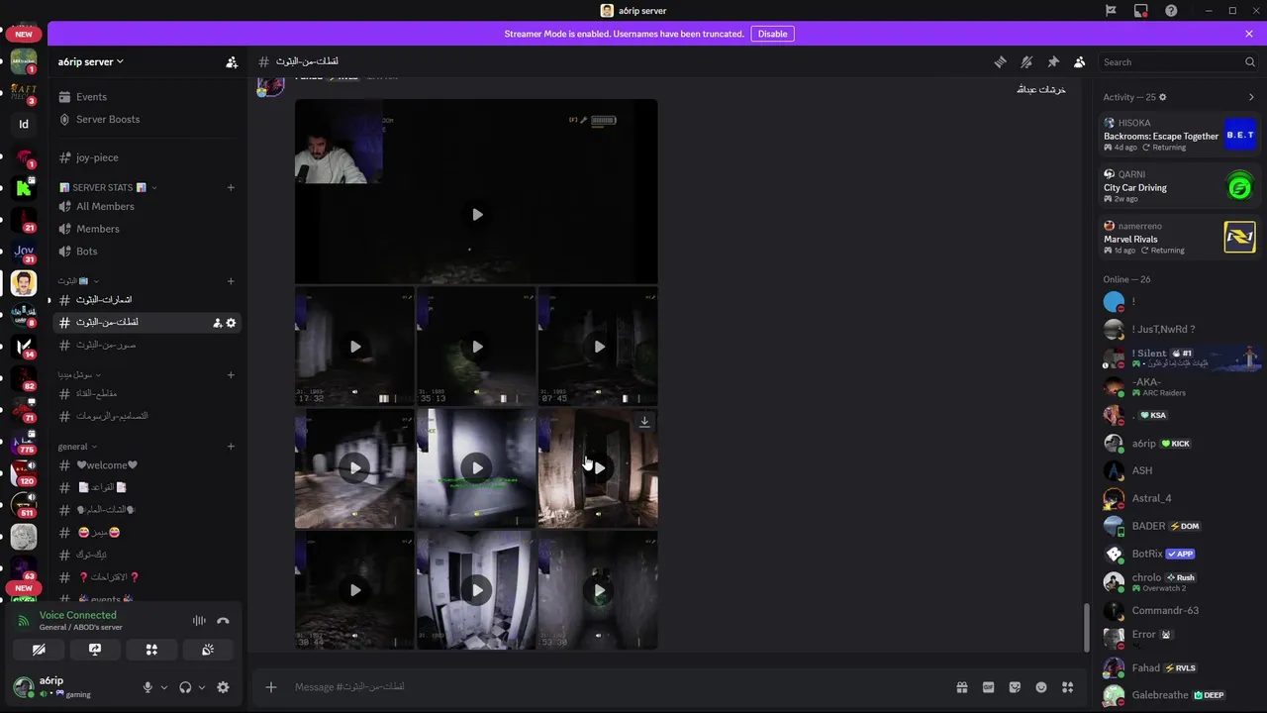Select the All Members voice channel
1267x713 pixels.
[146, 206]
